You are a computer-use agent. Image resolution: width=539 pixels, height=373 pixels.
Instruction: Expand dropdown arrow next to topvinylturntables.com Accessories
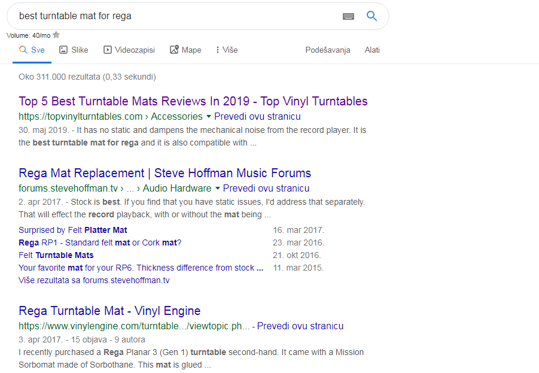(x=209, y=116)
